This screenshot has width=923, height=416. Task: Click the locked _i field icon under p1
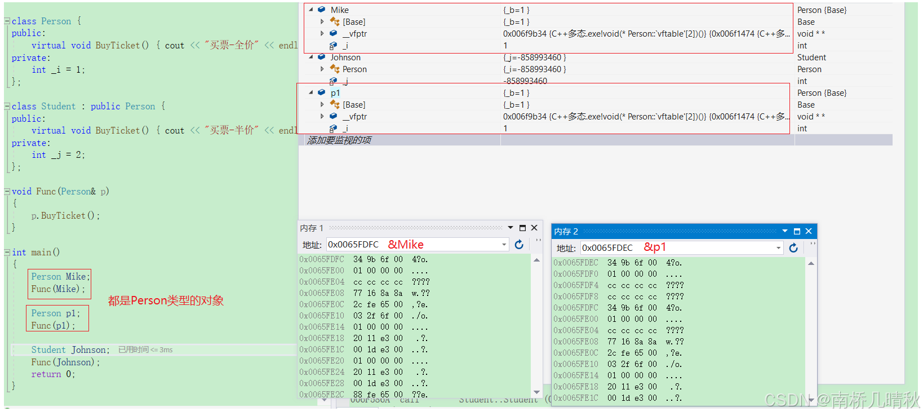coord(334,129)
